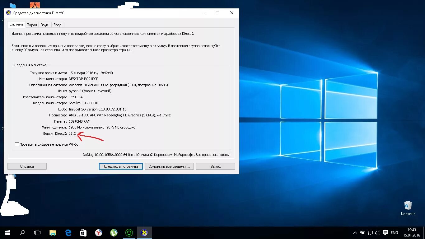This screenshot has height=239, width=425.
Task: Click the DxDiag 10.00.10586.0000 footer text
Action: click(156, 154)
